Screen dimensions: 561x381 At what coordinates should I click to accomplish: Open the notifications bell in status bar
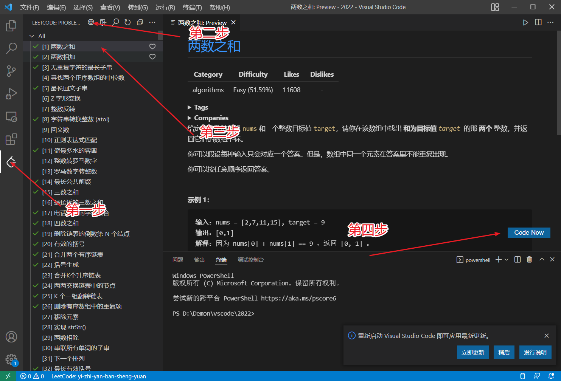(551, 376)
